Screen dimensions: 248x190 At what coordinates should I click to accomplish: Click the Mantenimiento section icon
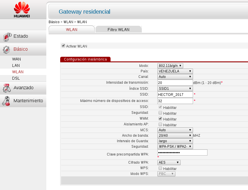pos(7,101)
